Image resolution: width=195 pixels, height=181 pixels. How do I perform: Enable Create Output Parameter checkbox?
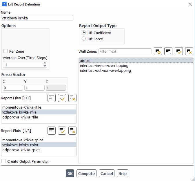(x=3, y=161)
